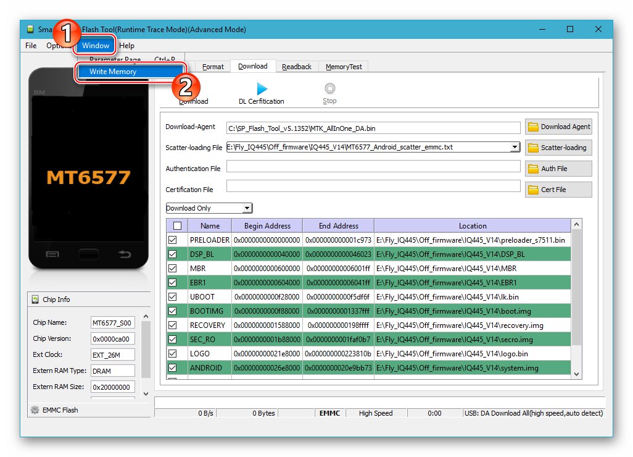The image size is (633, 457).
Task: Open the MemoryTest tab
Action: click(x=343, y=66)
